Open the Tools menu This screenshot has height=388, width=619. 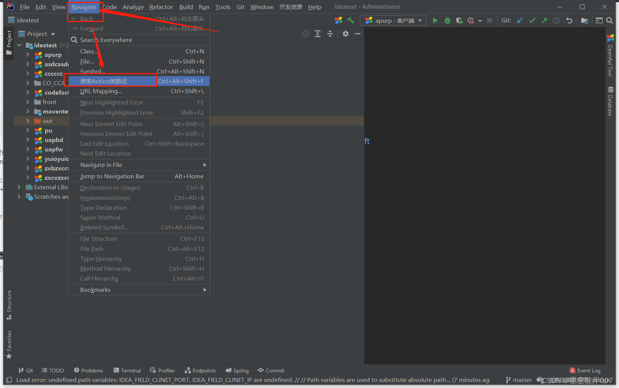[x=223, y=7]
